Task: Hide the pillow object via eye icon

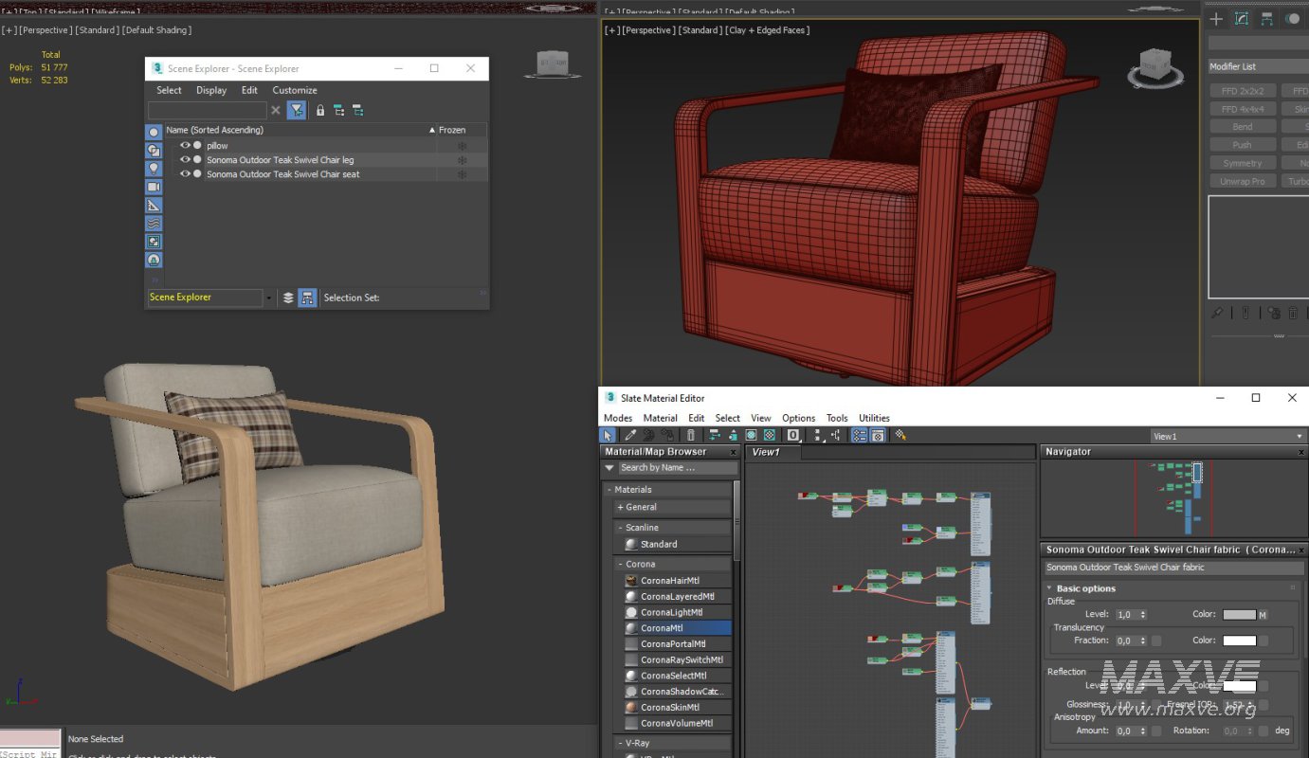Action: 186,146
